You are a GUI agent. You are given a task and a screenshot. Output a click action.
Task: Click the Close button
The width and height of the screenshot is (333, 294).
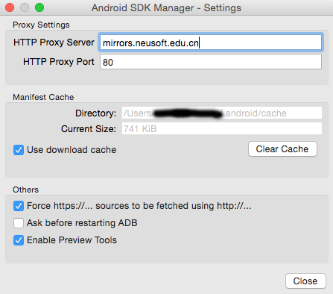tap(305, 281)
